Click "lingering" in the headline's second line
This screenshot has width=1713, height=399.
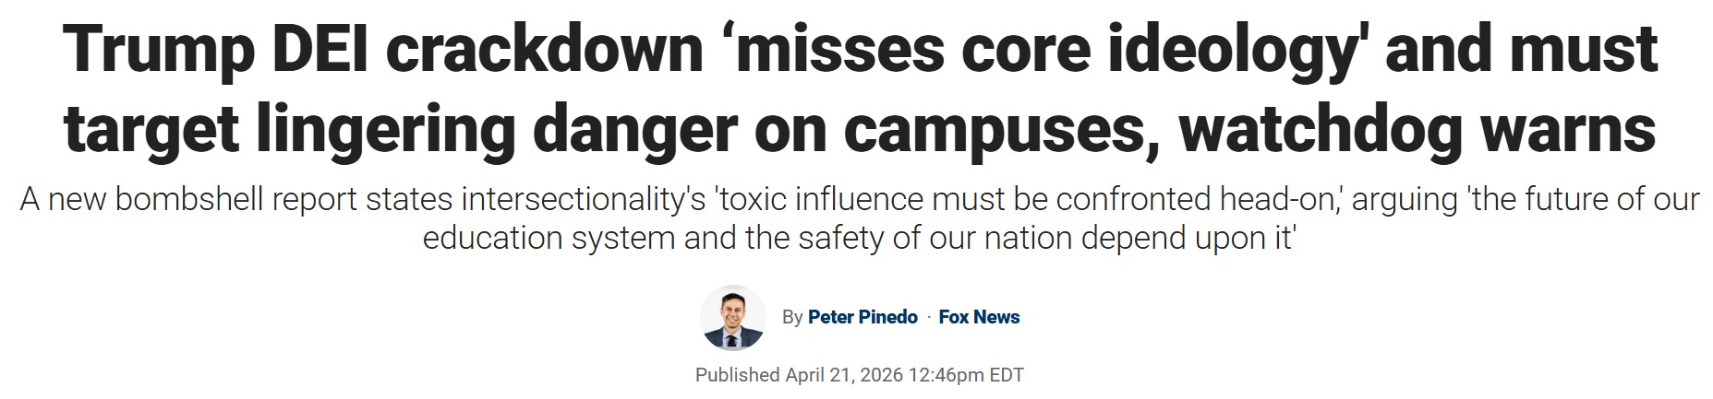point(386,129)
